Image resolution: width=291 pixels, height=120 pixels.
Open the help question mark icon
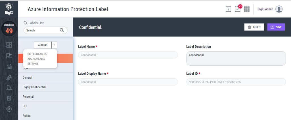(229, 9)
